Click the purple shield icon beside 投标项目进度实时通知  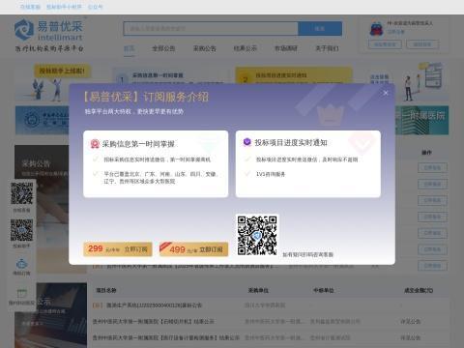point(246,142)
